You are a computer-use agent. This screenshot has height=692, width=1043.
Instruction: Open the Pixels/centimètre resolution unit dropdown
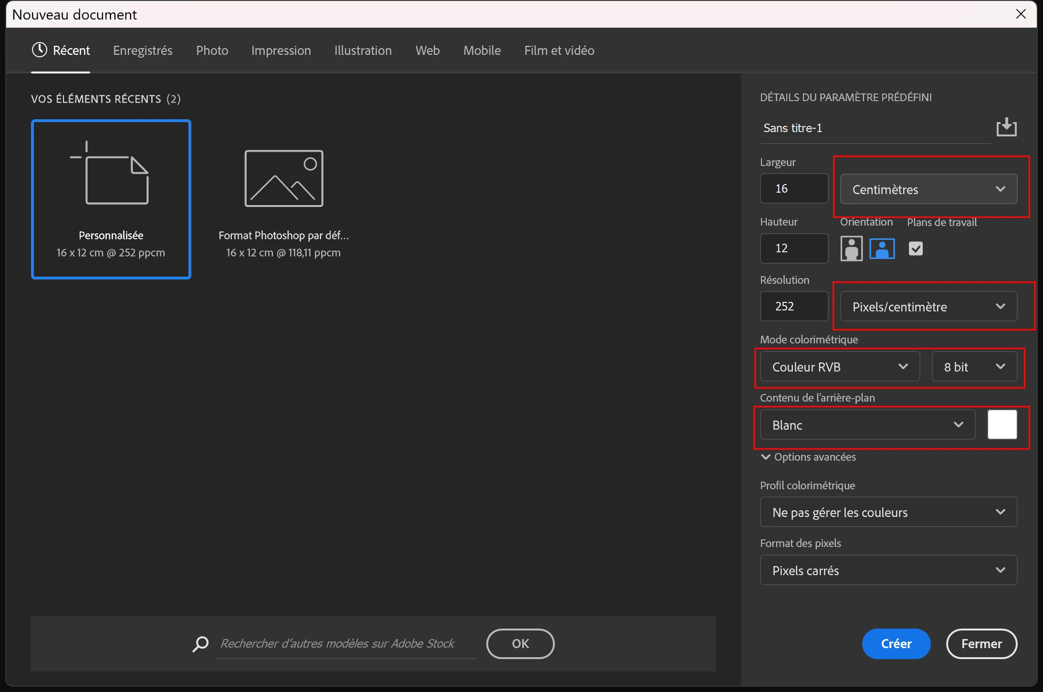pyautogui.click(x=928, y=307)
